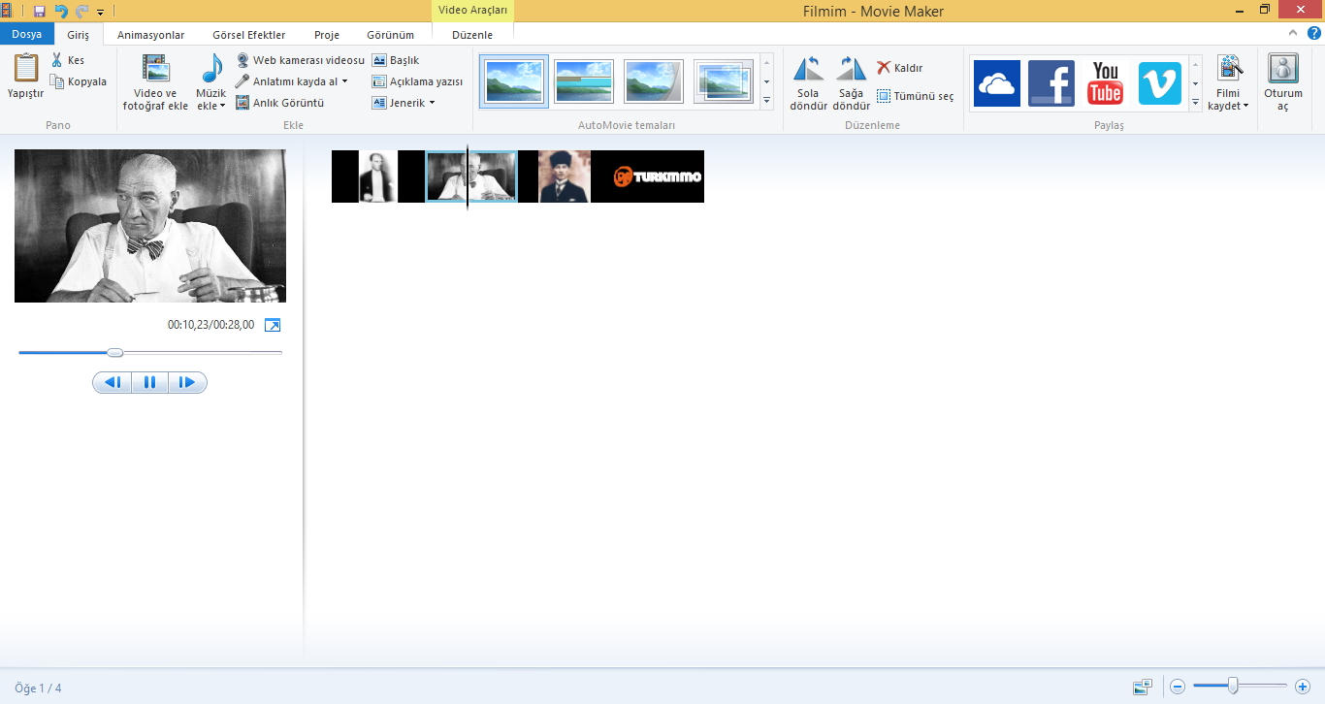Pause the preview playback
Screen dimensions: 1325x704
(149, 382)
